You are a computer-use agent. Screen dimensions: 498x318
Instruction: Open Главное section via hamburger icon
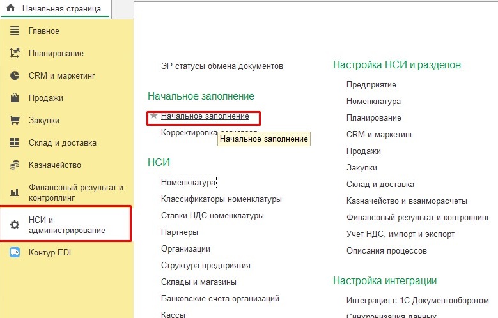coord(15,31)
